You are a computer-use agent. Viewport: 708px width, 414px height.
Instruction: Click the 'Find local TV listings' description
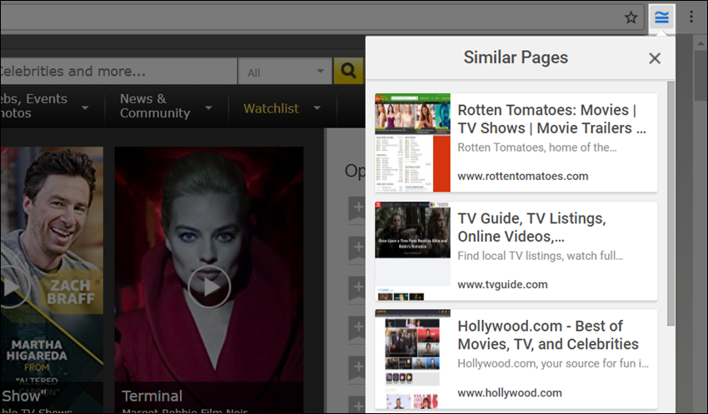(x=540, y=256)
